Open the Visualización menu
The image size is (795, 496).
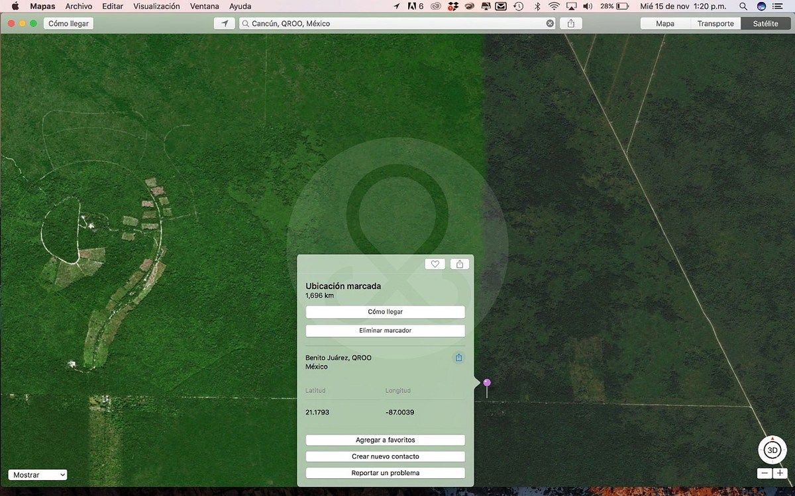(156, 6)
